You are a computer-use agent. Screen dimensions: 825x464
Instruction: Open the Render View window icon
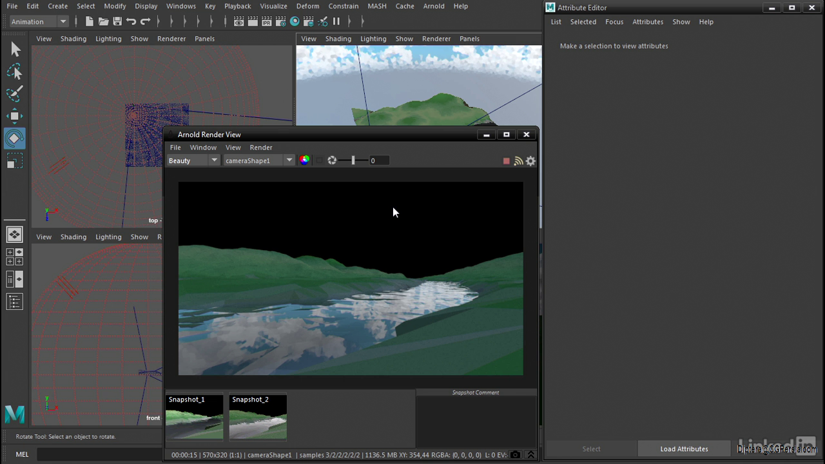tap(238, 21)
